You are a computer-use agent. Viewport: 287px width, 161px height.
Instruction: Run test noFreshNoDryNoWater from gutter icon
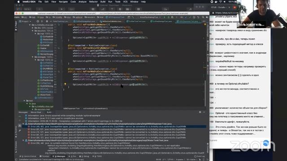pyautogui.click(x=59, y=25)
